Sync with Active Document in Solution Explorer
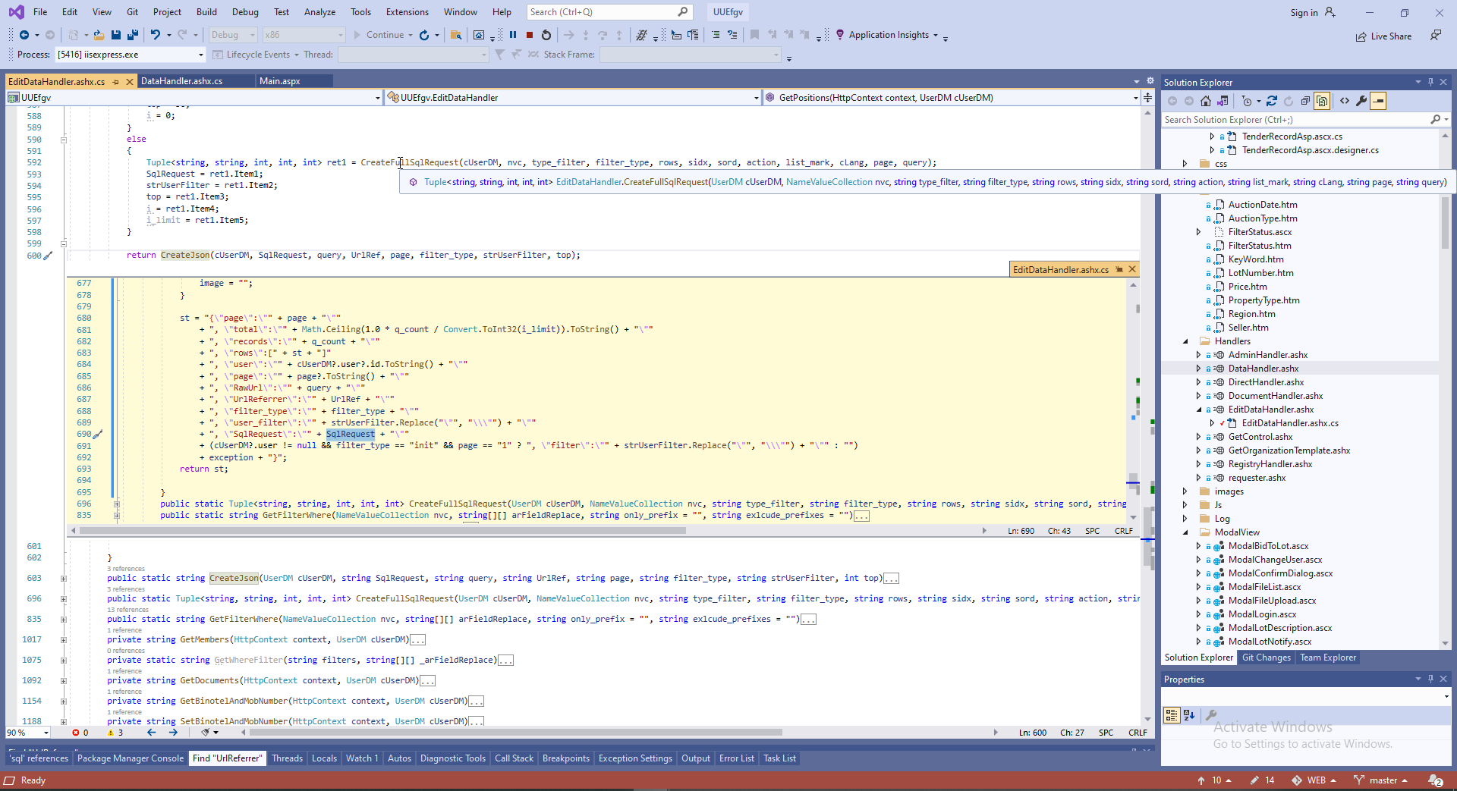 point(1272,101)
